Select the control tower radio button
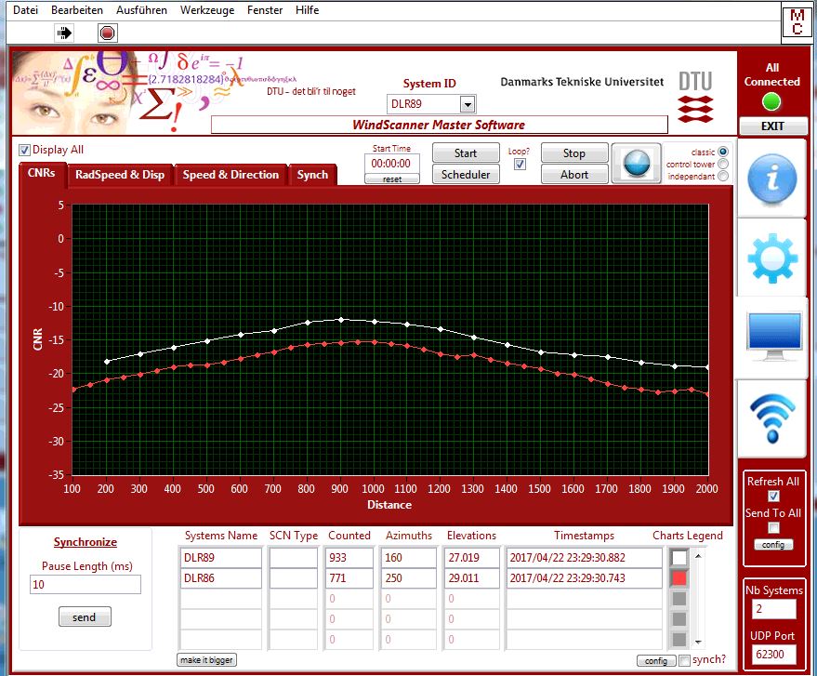 point(723,165)
